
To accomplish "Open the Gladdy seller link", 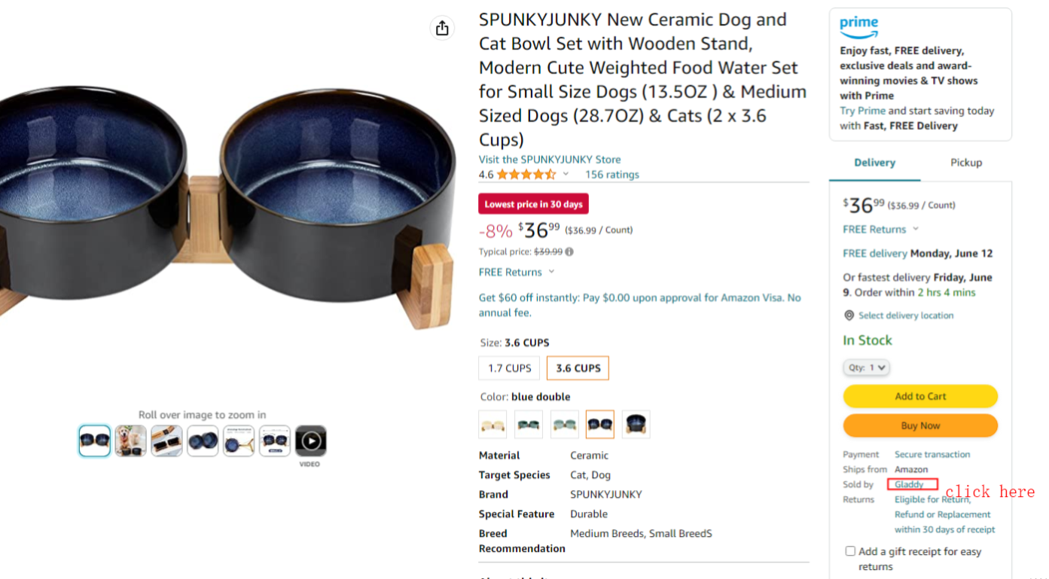I will (909, 484).
